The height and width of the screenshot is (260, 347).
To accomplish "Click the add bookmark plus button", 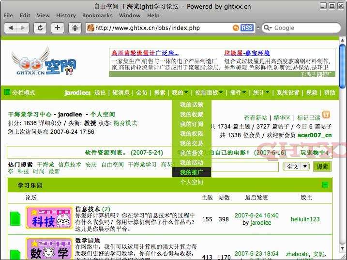I will coord(58,28).
